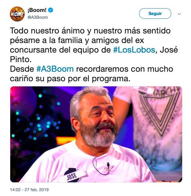The image size is (191, 196).
Task: View the attached photo of Jose
Action: pos(96,134)
